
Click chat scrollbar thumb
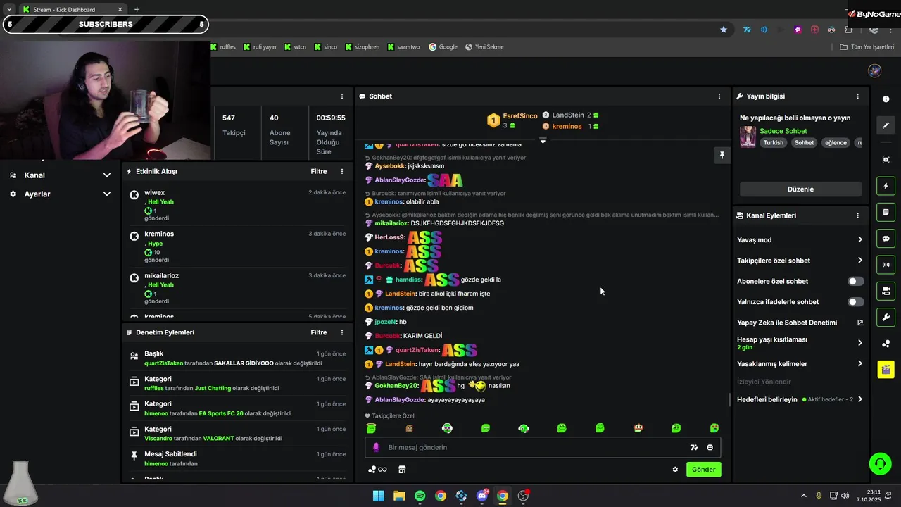coord(729,399)
